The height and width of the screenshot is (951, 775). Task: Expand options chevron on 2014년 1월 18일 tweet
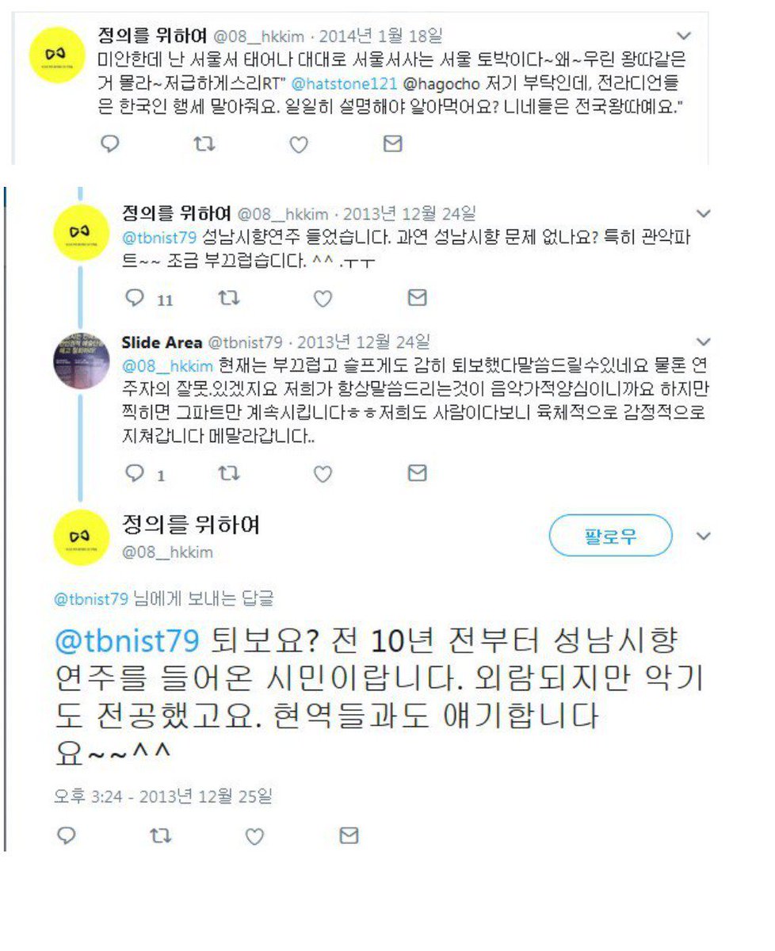[684, 36]
